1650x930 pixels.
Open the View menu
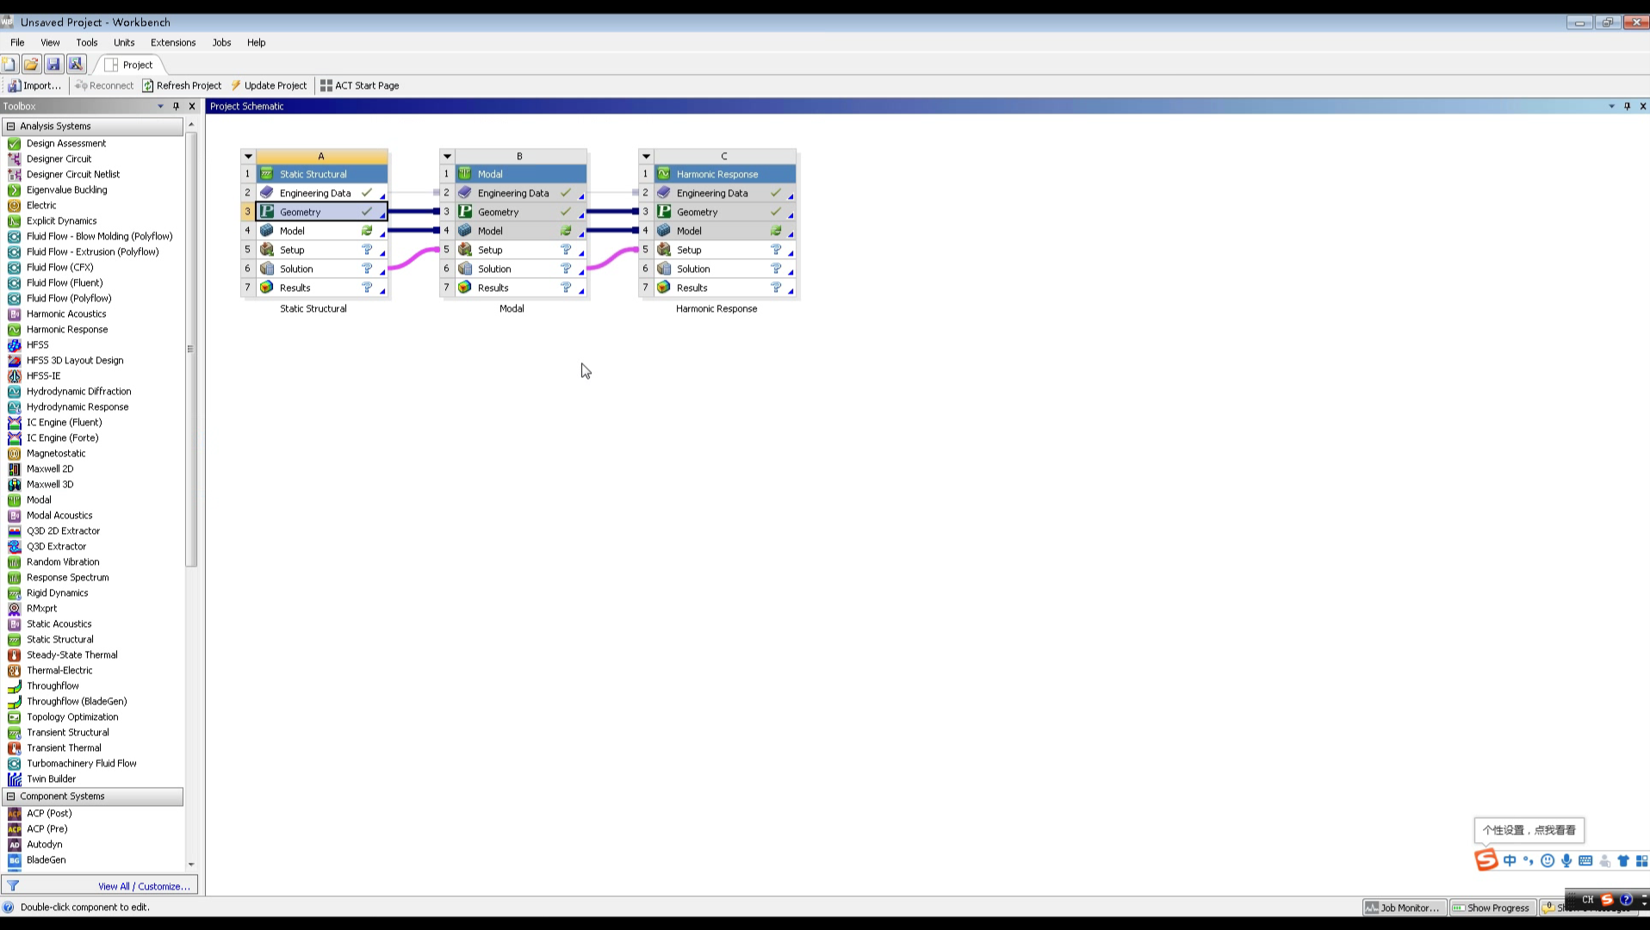point(50,42)
